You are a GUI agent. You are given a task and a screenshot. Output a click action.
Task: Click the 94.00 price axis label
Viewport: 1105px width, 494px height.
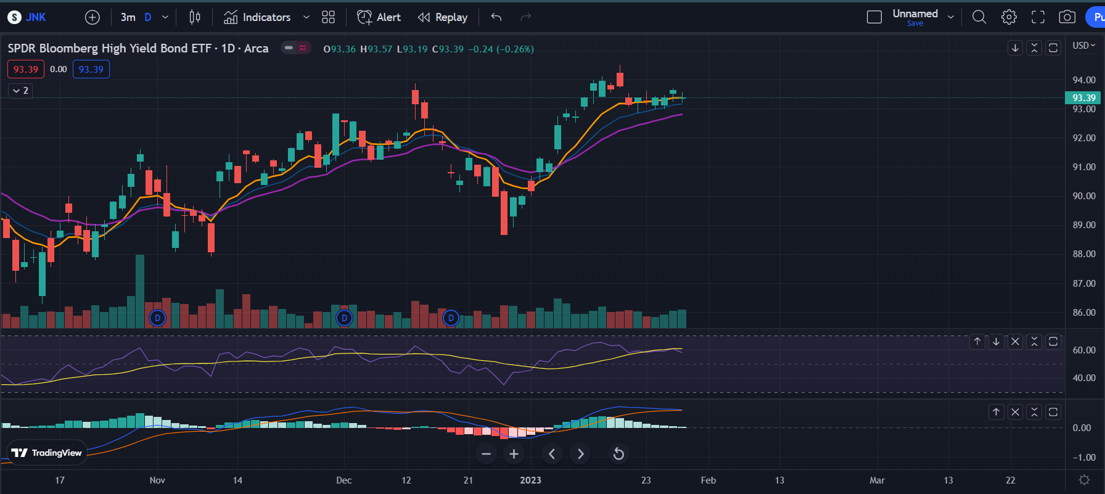click(x=1084, y=80)
